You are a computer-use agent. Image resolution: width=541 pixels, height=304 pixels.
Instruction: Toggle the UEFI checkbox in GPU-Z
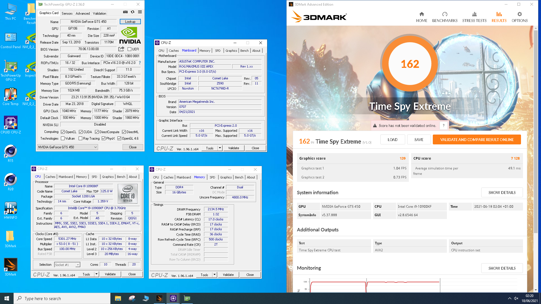(129, 49)
